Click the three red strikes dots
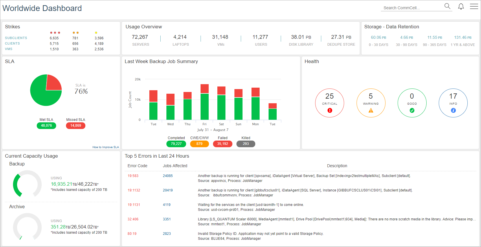 point(55,33)
